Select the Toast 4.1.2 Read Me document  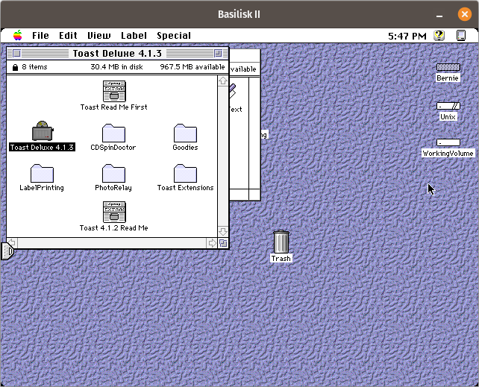point(114,212)
